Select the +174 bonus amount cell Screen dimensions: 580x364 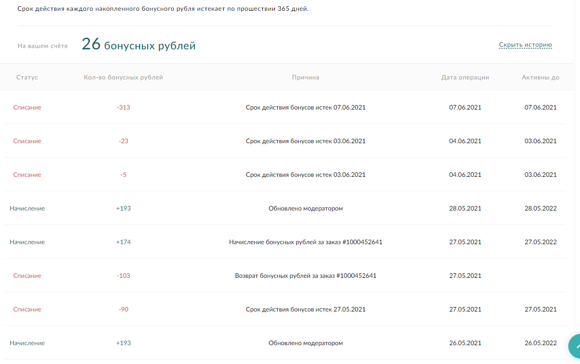pyautogui.click(x=123, y=242)
